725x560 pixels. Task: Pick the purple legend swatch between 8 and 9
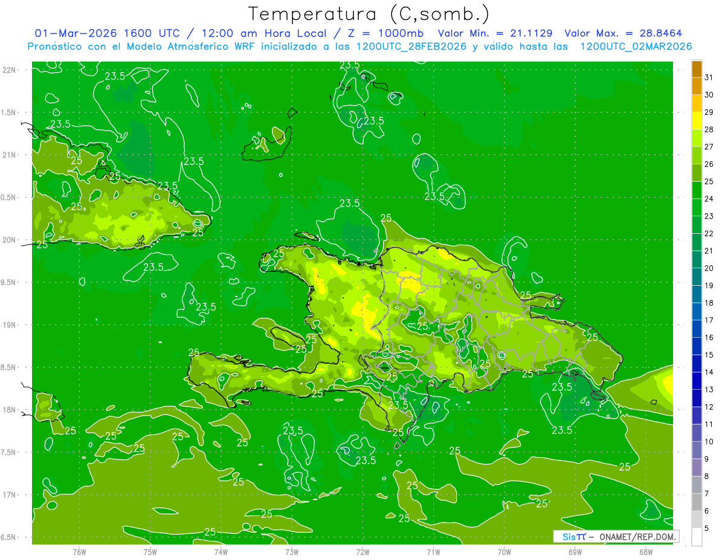[x=697, y=468]
